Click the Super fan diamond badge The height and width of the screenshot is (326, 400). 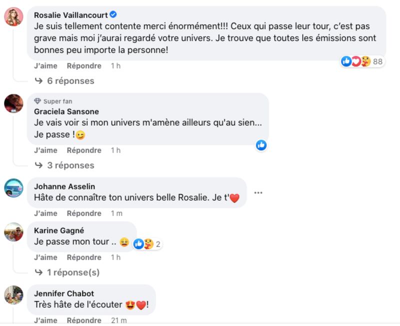[x=37, y=101]
